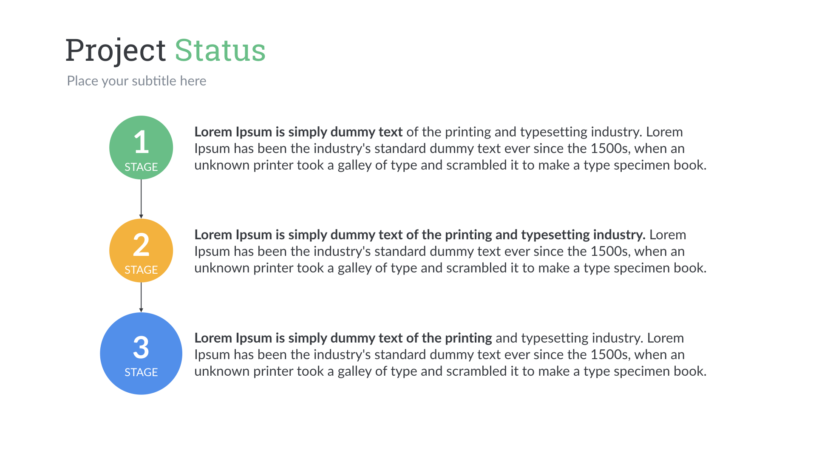Click the middle line of stage 2's paragraph
The height and width of the screenshot is (459, 816).
439,251
